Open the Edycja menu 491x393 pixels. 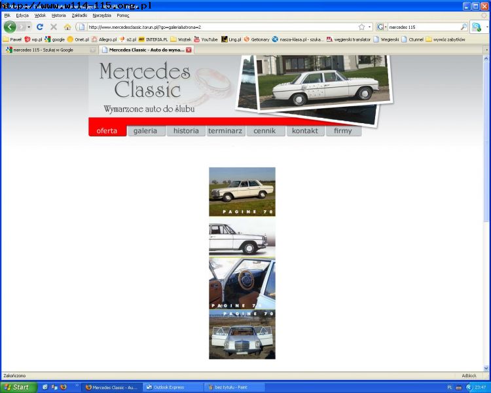coord(22,15)
